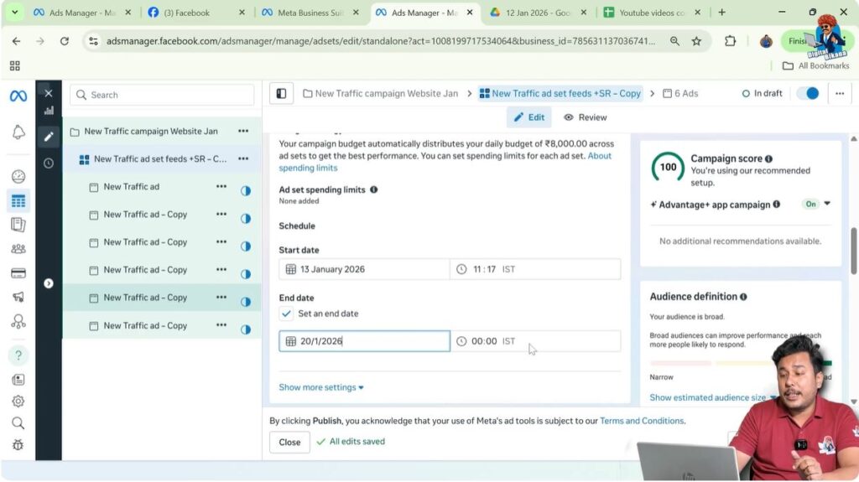
Task: Click the chart icon in dark panel
Action: (x=49, y=110)
